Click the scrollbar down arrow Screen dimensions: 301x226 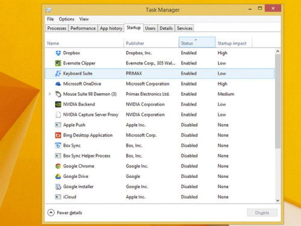tap(278, 201)
